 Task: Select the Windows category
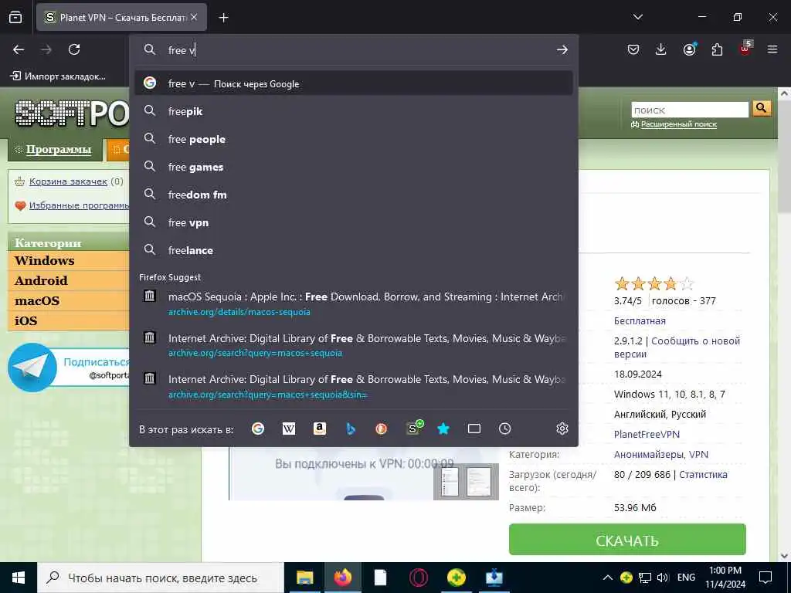click(69, 261)
